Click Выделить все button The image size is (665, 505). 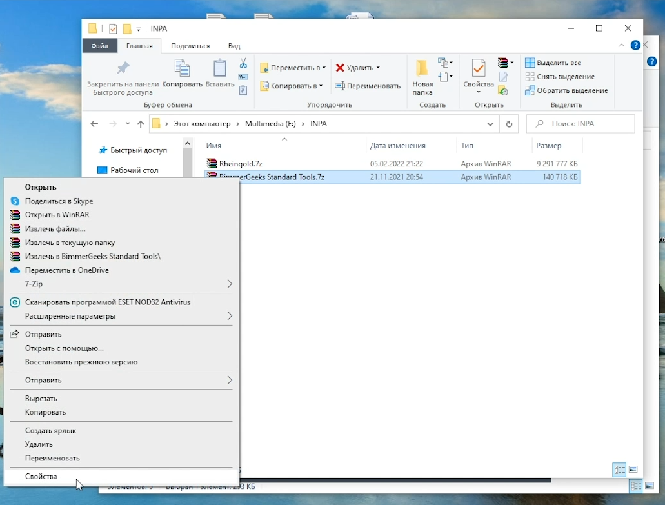tap(553, 63)
